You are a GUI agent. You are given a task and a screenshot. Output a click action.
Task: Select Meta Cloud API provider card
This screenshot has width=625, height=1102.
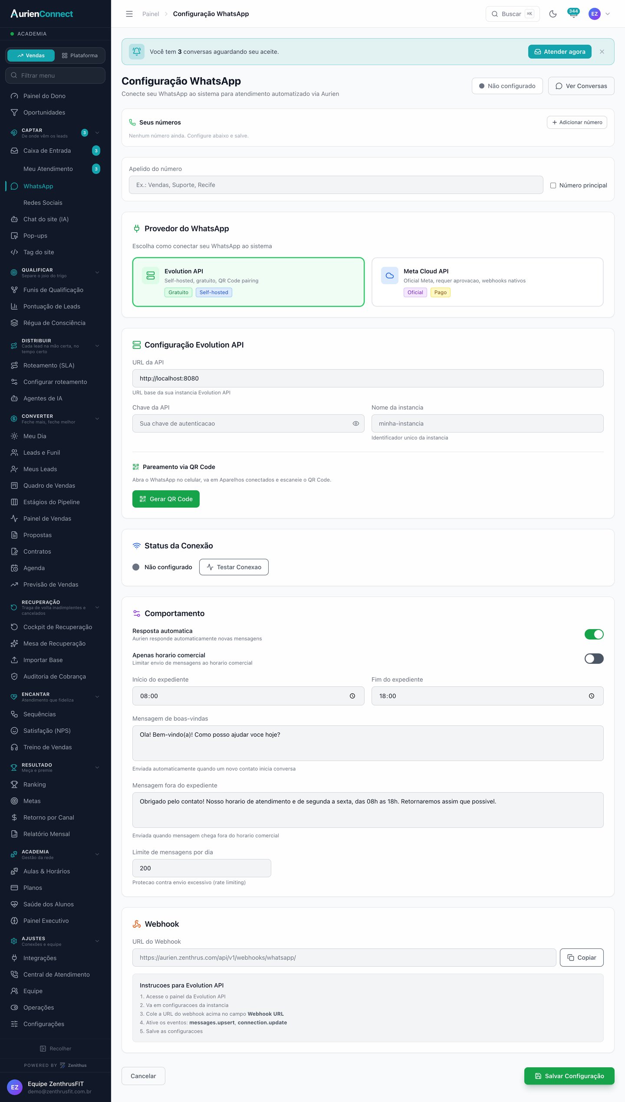487,282
